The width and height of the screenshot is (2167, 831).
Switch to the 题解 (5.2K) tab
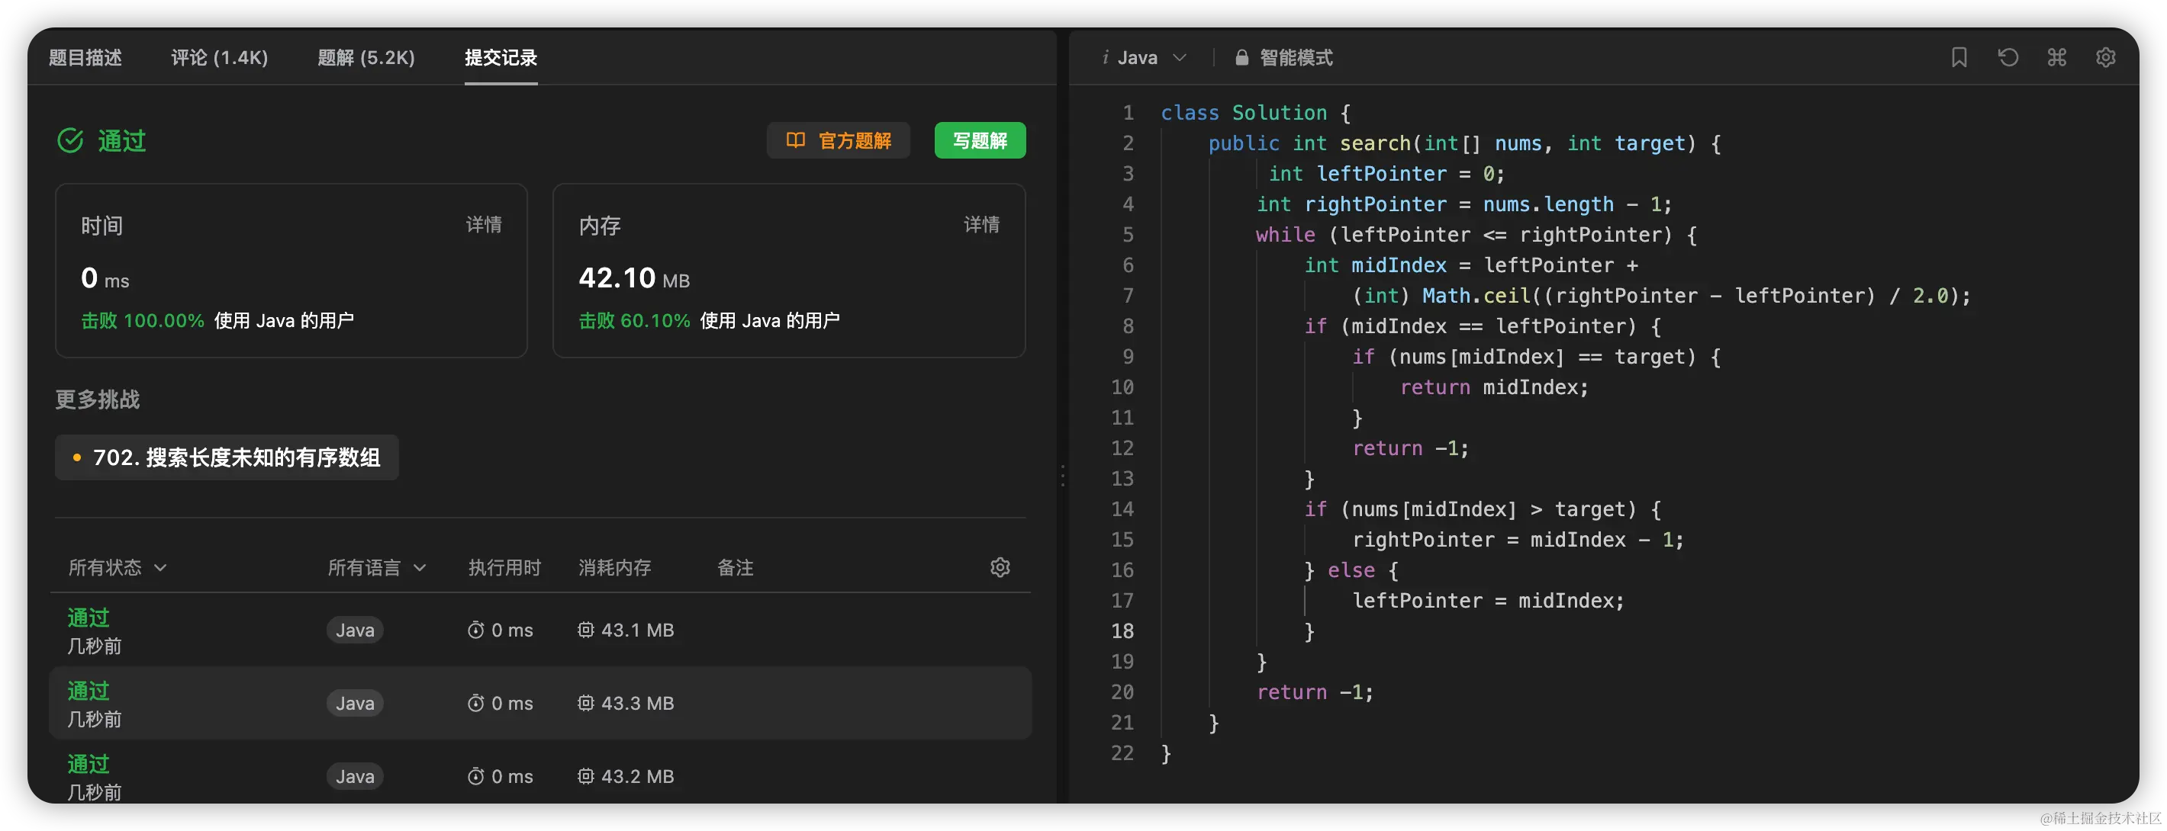click(366, 57)
